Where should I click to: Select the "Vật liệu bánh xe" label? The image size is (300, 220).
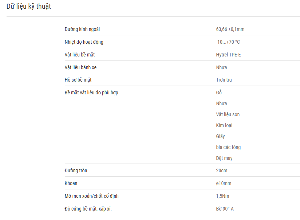click(x=80, y=67)
